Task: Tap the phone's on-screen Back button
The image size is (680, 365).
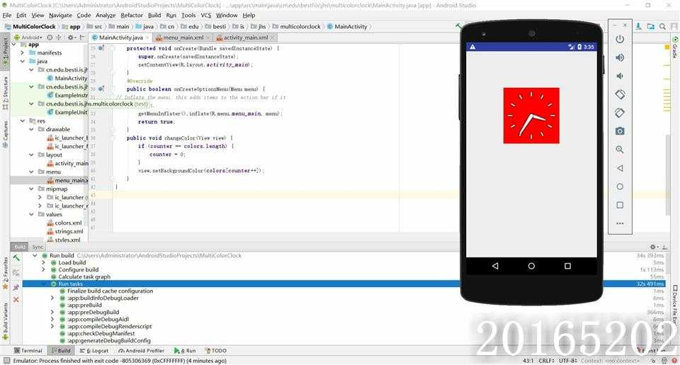Action: coord(495,266)
